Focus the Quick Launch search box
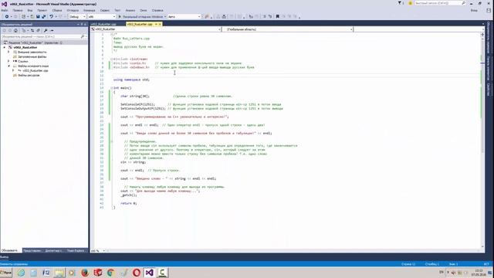The width and height of the screenshot is (494, 278). click(440, 3)
